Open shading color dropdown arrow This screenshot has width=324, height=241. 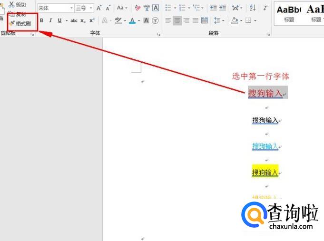[x=241, y=20]
